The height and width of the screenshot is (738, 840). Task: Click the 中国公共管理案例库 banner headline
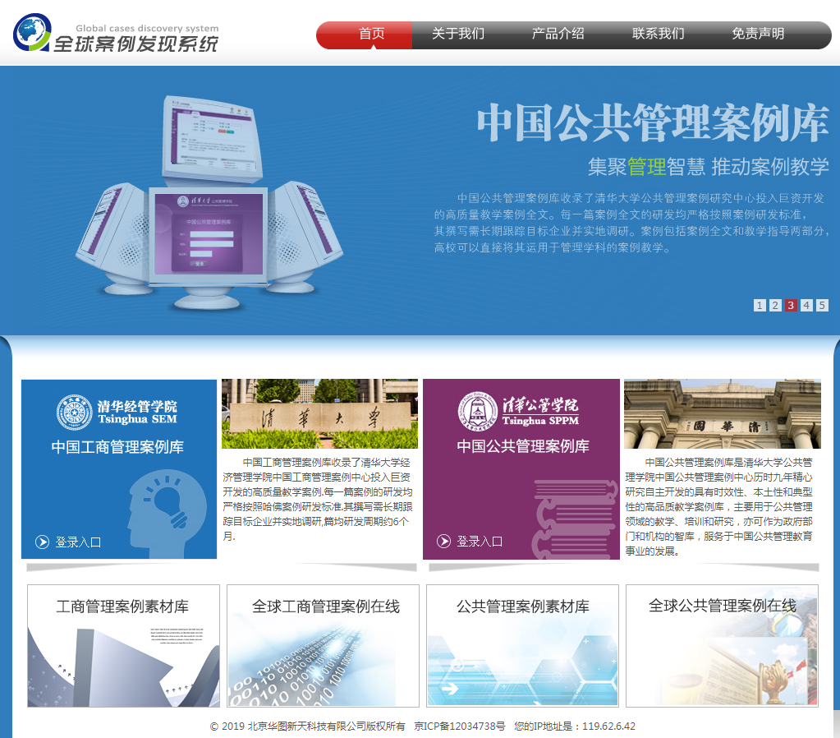coord(653,122)
